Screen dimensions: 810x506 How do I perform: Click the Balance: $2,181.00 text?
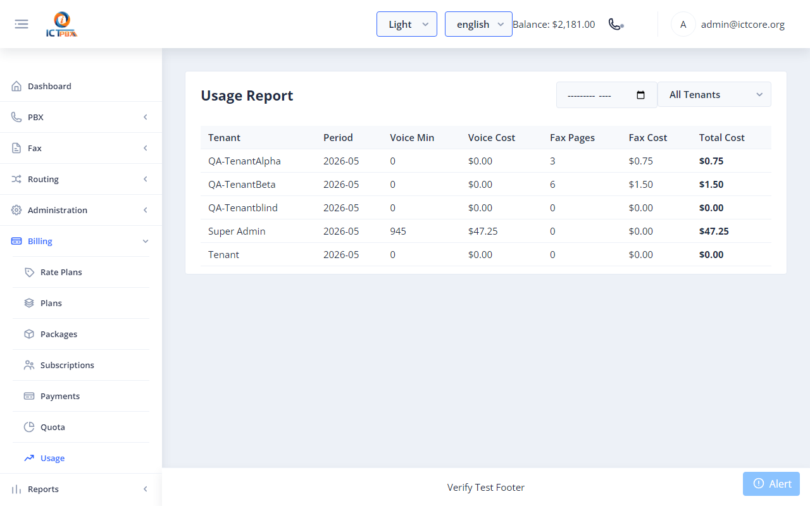554,25
